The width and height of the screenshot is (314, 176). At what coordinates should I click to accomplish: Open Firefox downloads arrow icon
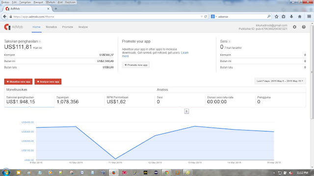click(x=291, y=17)
